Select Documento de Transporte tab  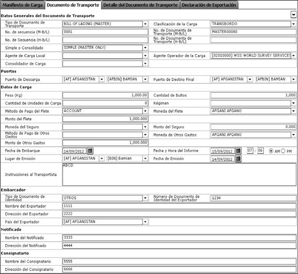pos(73,5)
